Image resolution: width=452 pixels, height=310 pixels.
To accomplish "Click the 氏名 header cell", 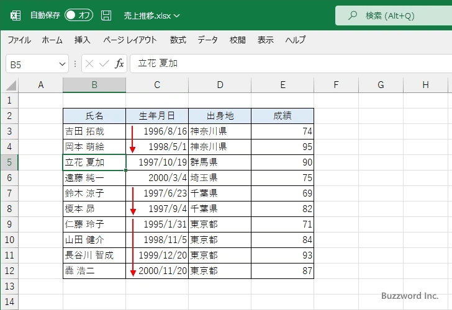I will 94,116.
